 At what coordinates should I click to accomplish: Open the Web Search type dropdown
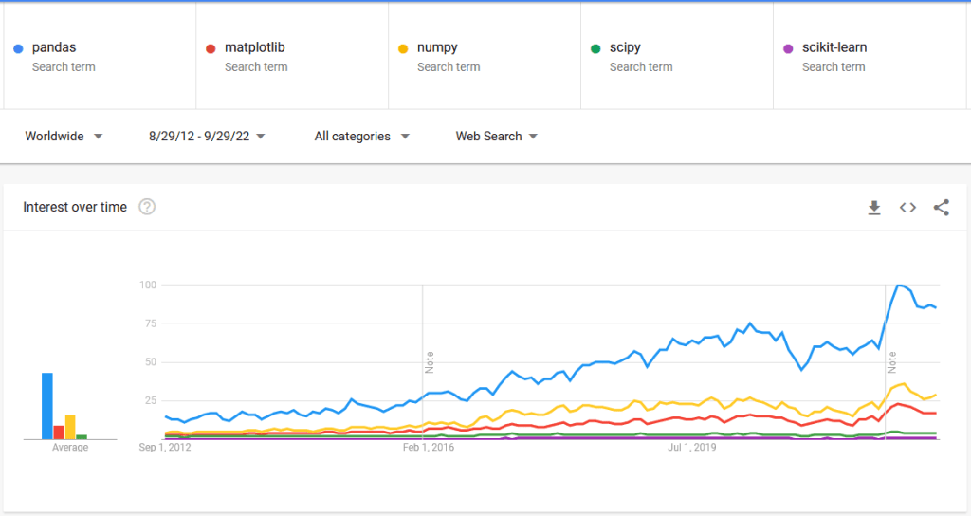[496, 137]
